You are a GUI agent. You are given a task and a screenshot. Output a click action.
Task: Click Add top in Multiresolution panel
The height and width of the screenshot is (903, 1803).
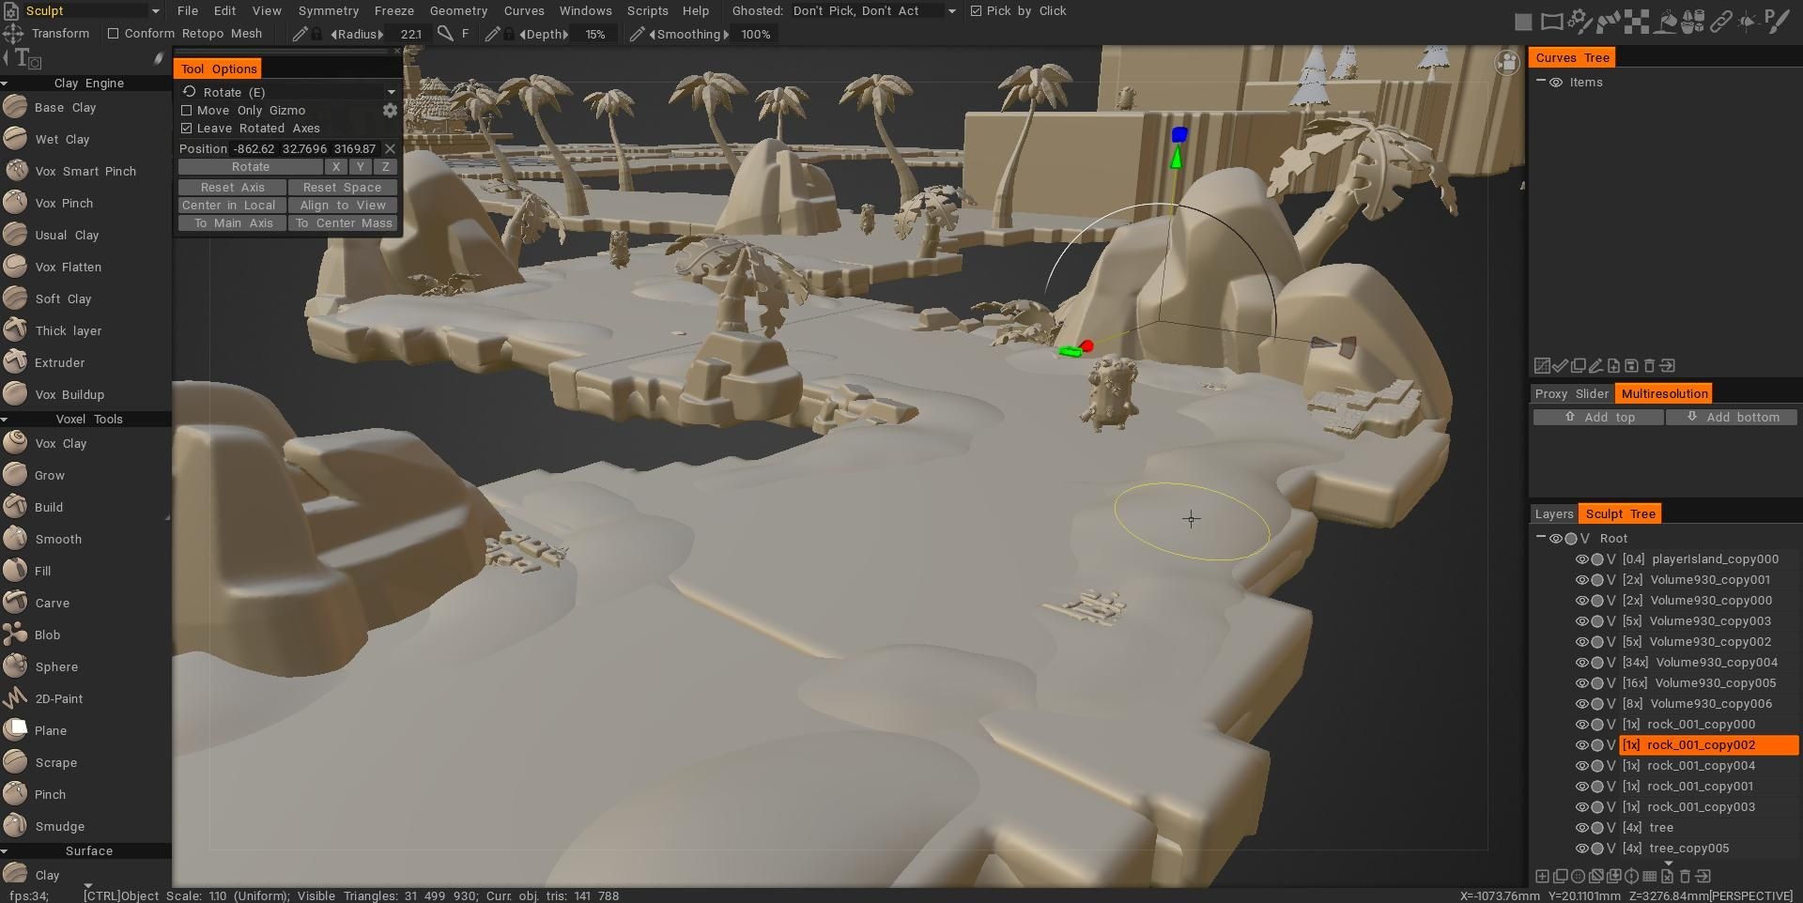pyautogui.click(x=1597, y=417)
